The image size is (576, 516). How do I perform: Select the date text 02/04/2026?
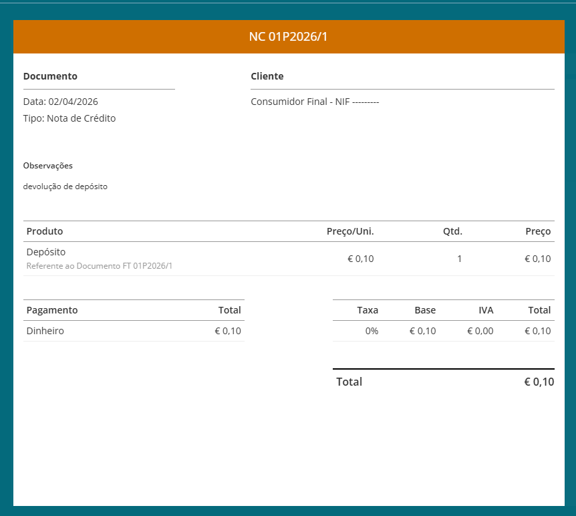(x=74, y=102)
